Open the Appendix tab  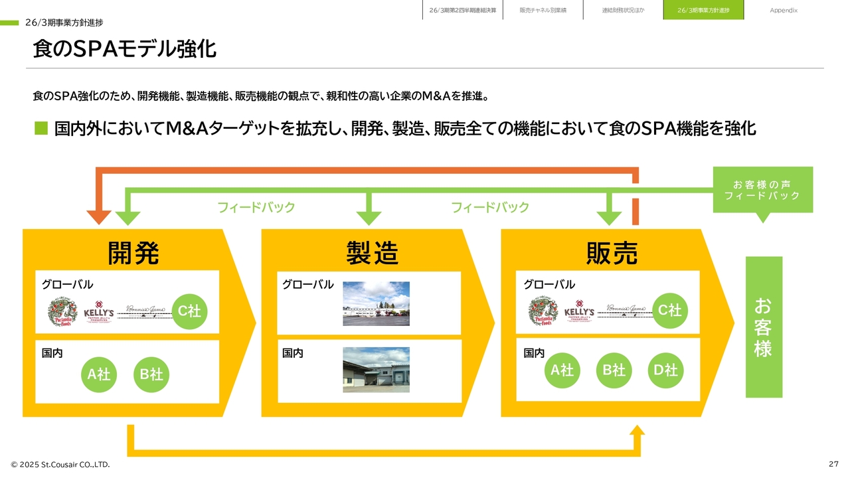pyautogui.click(x=784, y=10)
